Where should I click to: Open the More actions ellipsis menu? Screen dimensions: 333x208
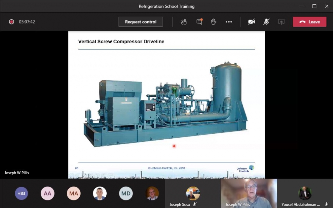229,22
